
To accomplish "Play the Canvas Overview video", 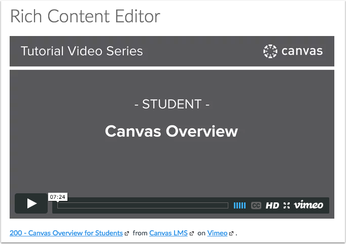I will click(31, 203).
